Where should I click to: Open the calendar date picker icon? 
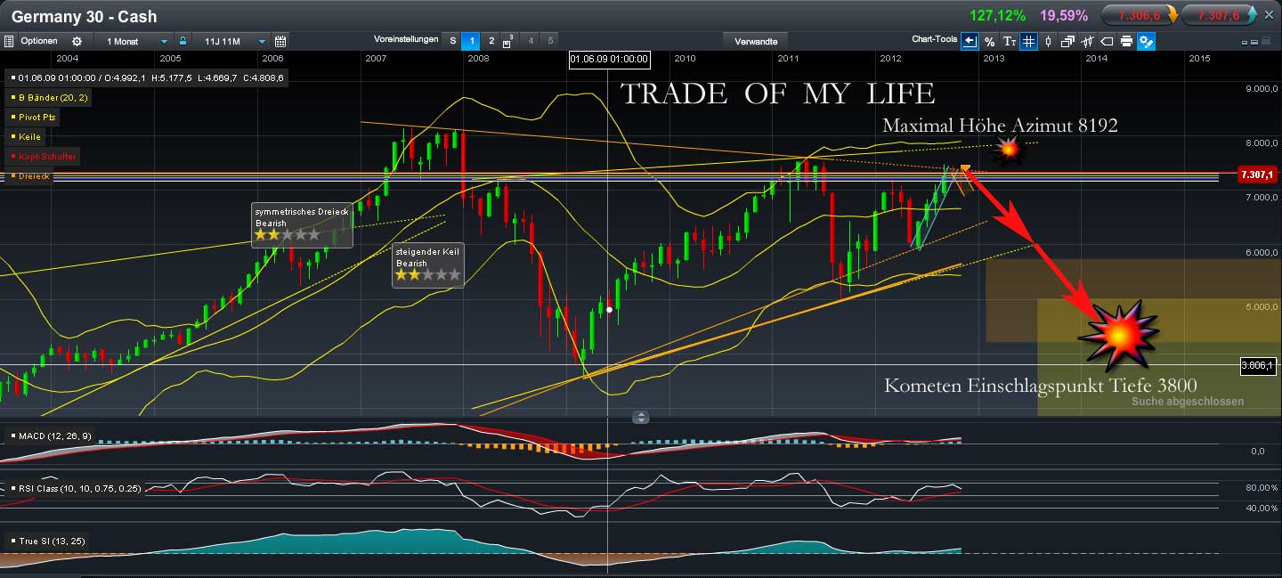tap(280, 41)
